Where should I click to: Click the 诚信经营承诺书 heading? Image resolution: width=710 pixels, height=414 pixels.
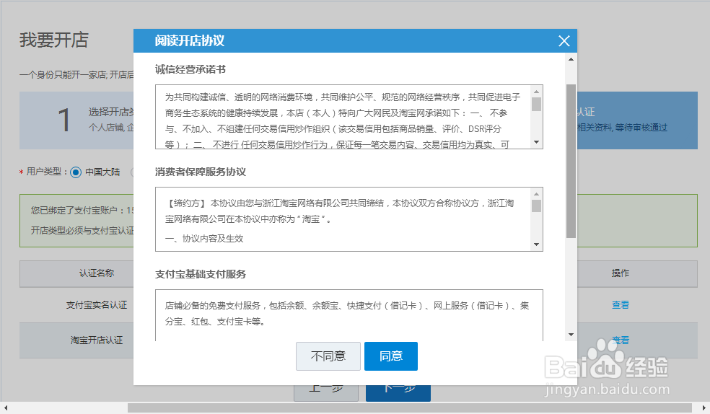tap(190, 69)
